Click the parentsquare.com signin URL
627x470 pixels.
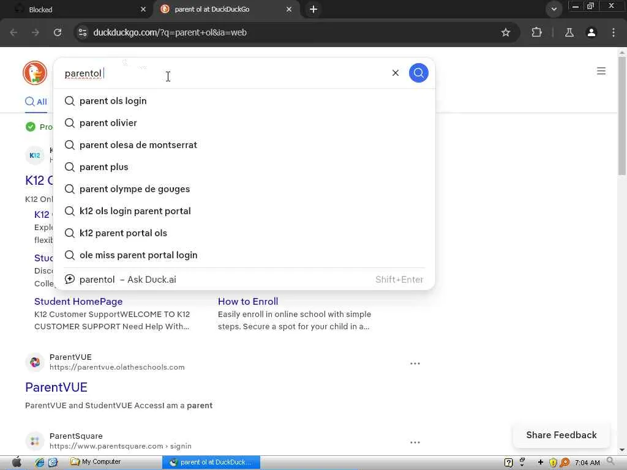pos(120,446)
